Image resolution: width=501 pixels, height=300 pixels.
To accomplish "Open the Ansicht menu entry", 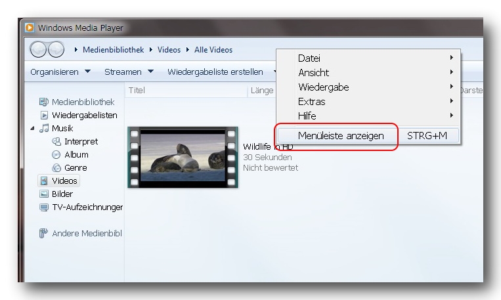I will (x=368, y=72).
